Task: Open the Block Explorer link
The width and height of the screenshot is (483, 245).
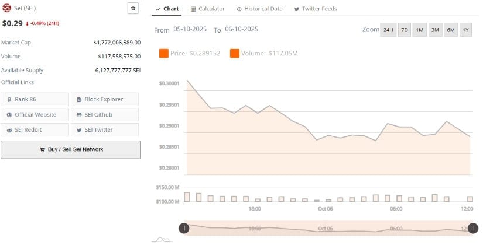Action: pyautogui.click(x=104, y=99)
